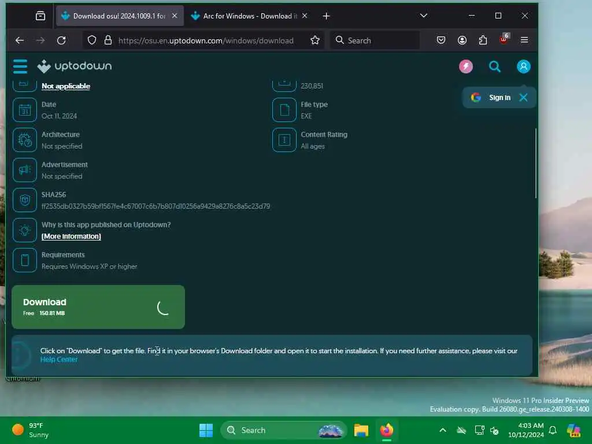
Task: Click the Date calendar icon
Action: point(25,110)
